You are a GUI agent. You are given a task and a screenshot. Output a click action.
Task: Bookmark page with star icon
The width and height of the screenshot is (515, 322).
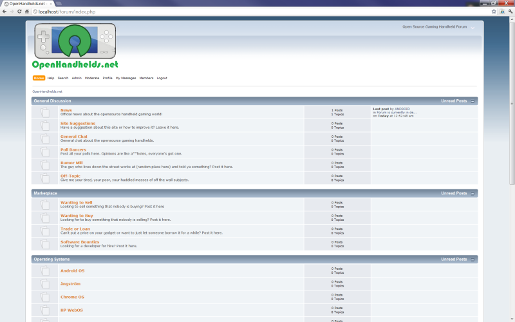coord(494,12)
